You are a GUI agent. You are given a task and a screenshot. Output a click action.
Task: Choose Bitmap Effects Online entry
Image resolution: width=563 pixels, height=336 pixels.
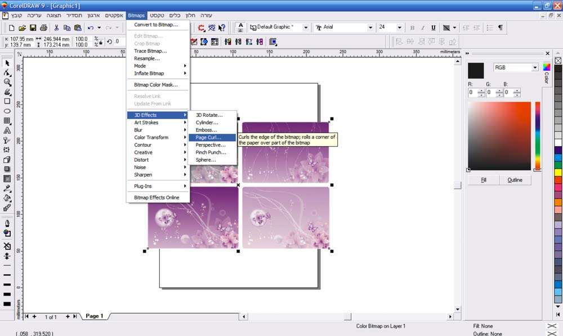158,198
